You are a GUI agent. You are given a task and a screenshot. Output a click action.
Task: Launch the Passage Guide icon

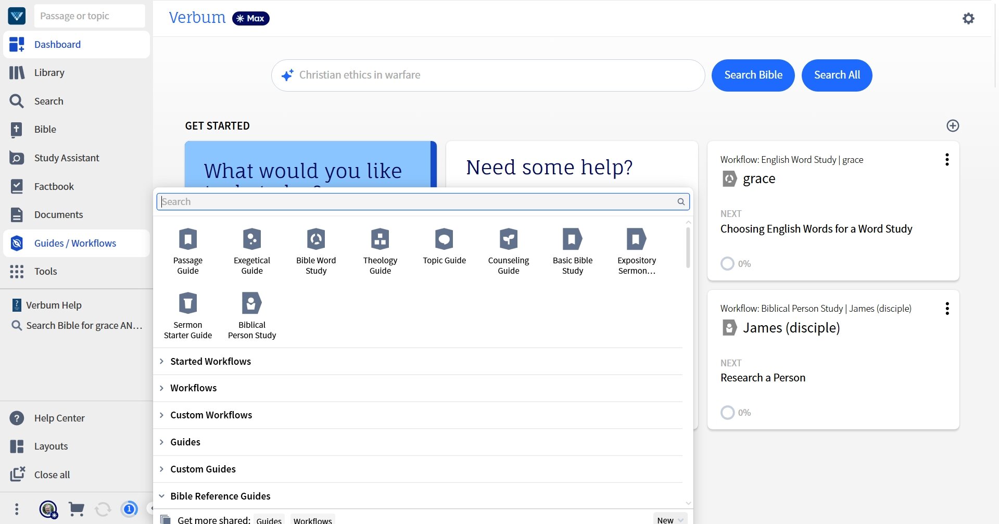(188, 239)
